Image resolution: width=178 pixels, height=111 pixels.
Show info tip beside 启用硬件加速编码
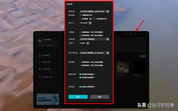pyautogui.click(x=95, y=74)
